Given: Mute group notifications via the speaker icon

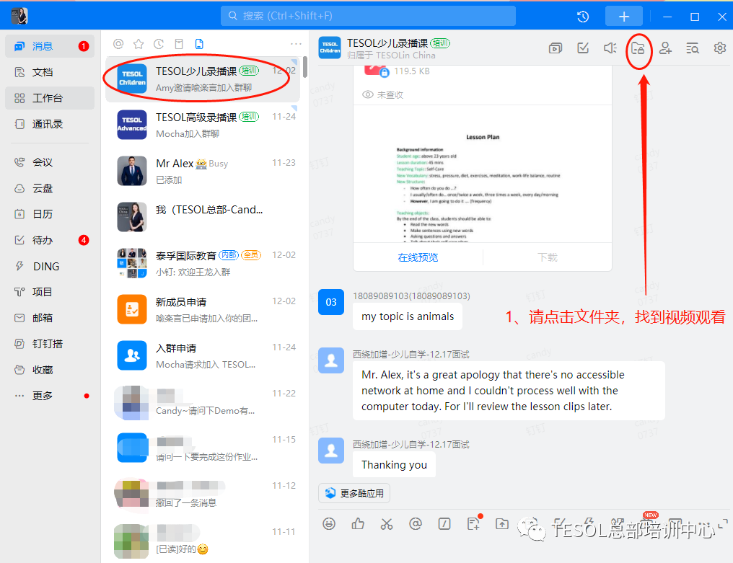Looking at the screenshot, I should point(609,48).
